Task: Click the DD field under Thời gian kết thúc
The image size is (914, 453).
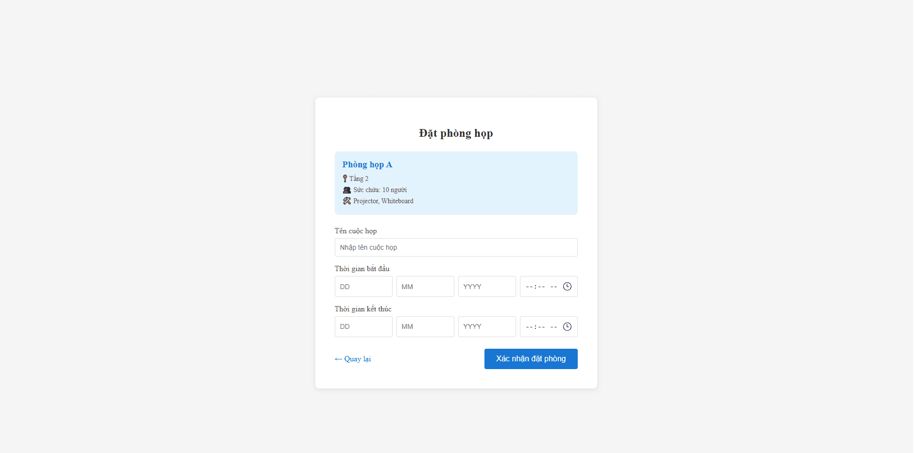Action: pyautogui.click(x=363, y=327)
